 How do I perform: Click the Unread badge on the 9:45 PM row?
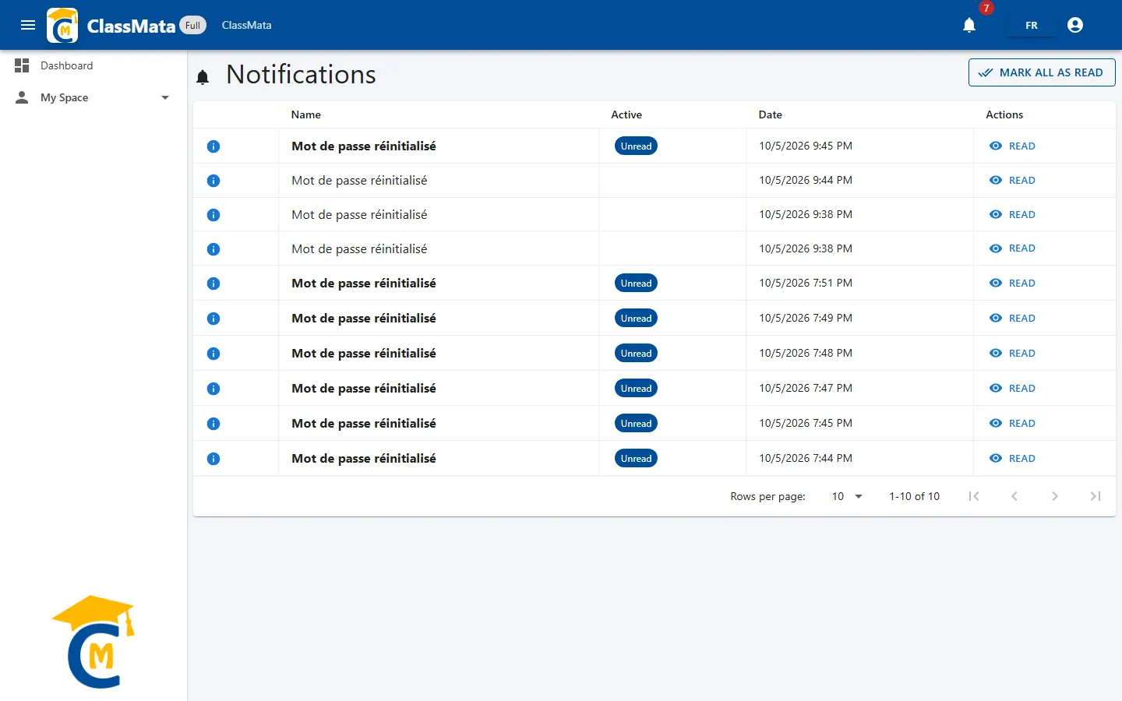(x=636, y=146)
